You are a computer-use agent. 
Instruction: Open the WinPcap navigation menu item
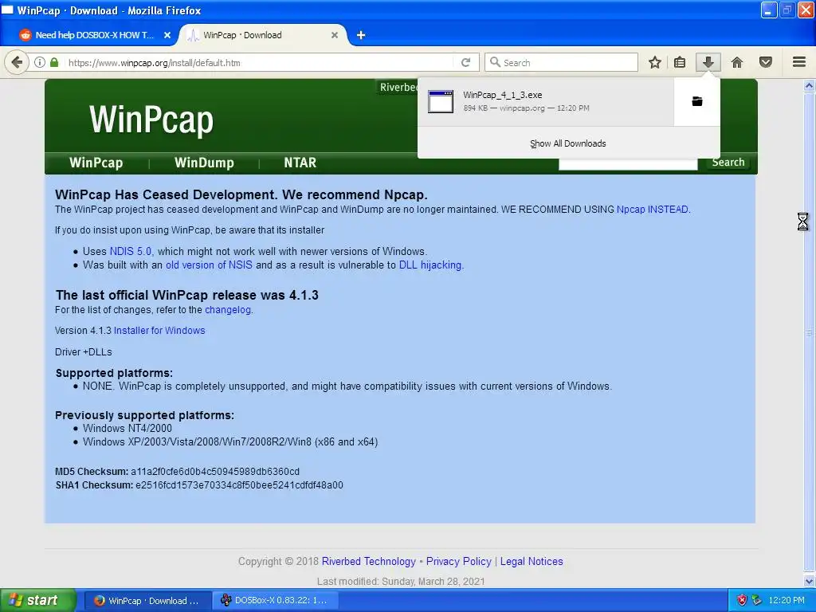tap(96, 163)
